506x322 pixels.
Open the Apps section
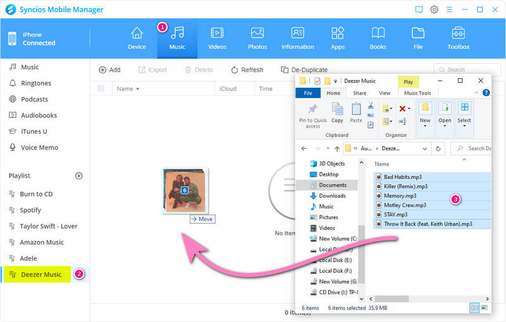[338, 39]
